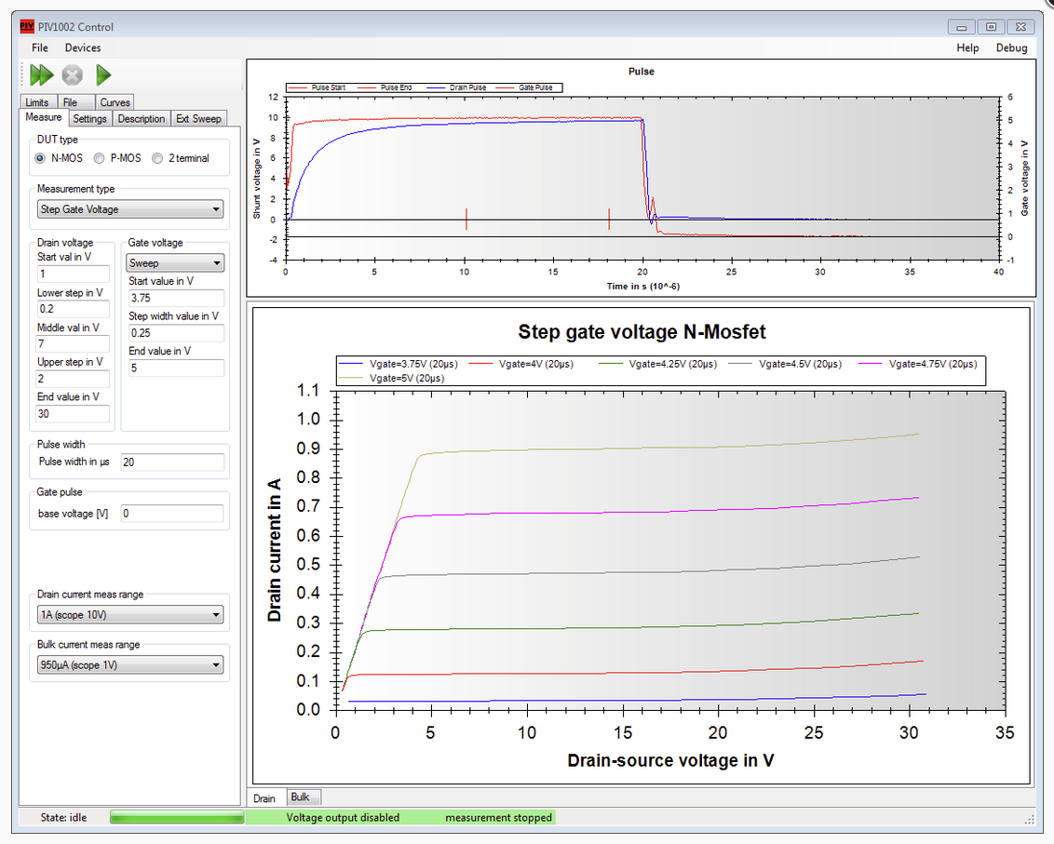Click the PIV app icon in title bar
The image size is (1054, 844).
click(x=27, y=27)
